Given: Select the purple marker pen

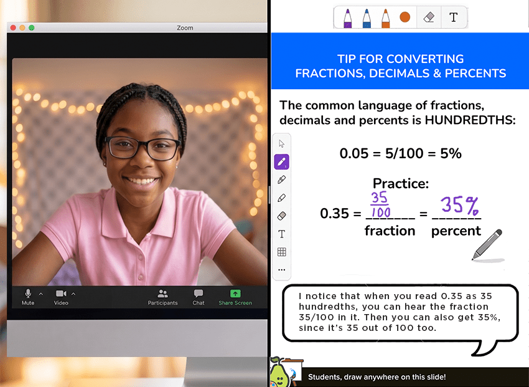Looking at the screenshot, I should (x=347, y=18).
